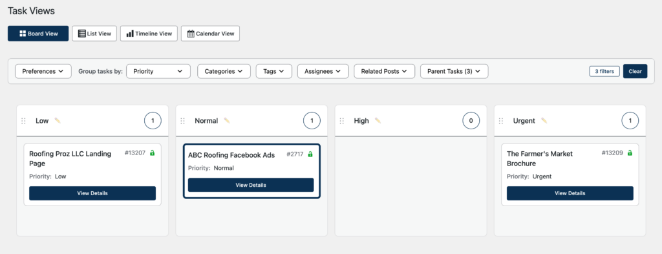The image size is (662, 254).
Task: Click the green lock icon on task #13207
Action: (153, 153)
